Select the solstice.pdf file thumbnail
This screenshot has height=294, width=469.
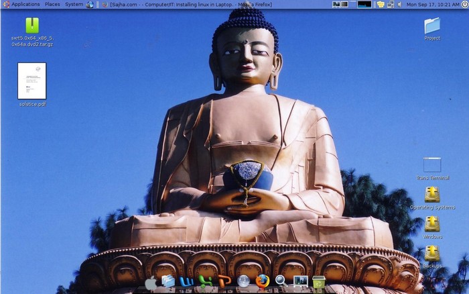[32, 81]
